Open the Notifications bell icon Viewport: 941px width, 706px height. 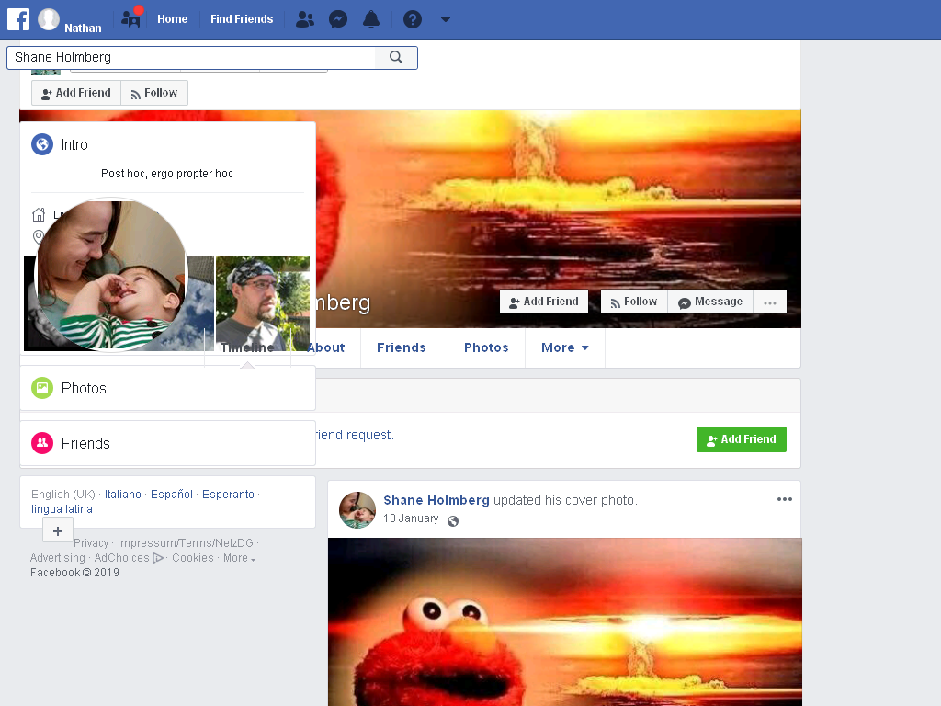pos(371,20)
